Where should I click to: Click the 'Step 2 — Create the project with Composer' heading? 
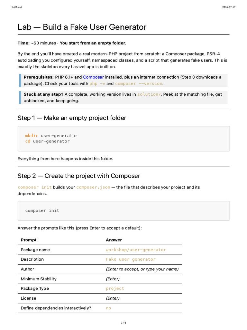coord(79,176)
